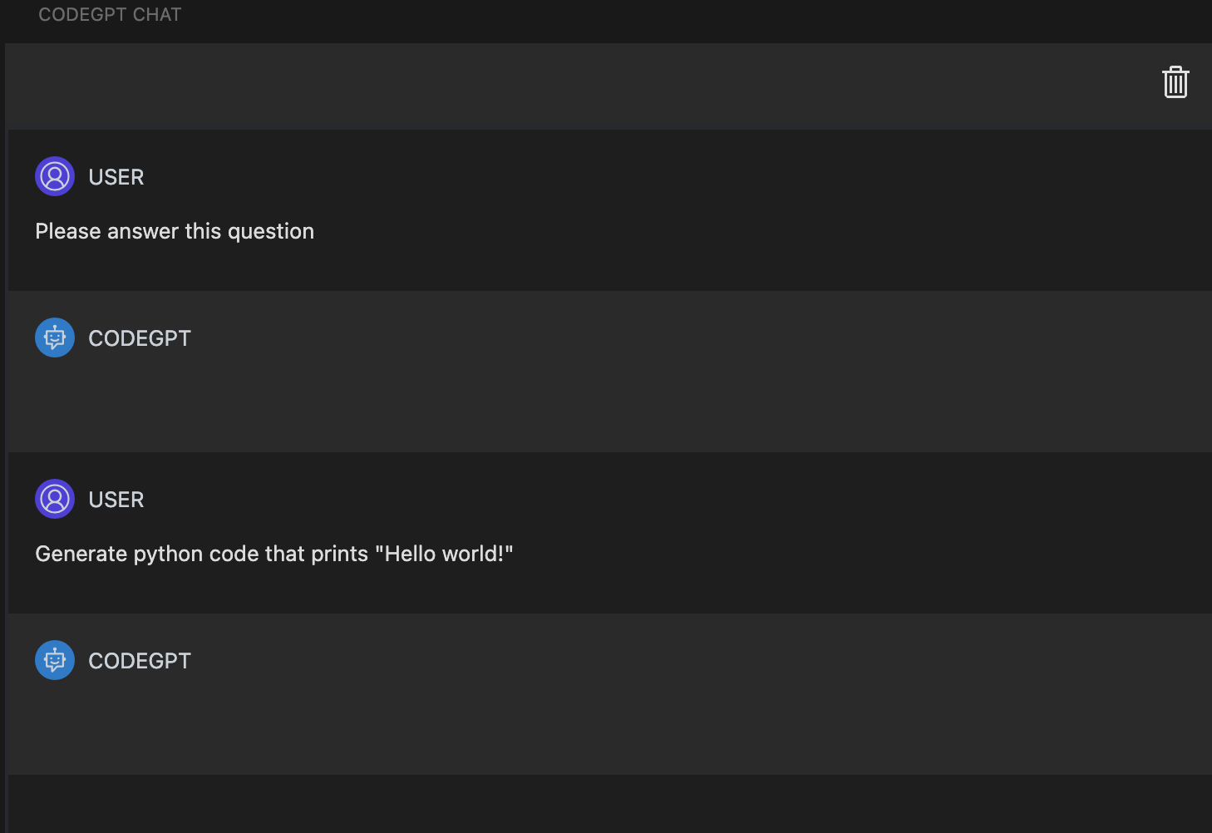Select the second USER label text
This screenshot has height=833, width=1212.
point(116,499)
